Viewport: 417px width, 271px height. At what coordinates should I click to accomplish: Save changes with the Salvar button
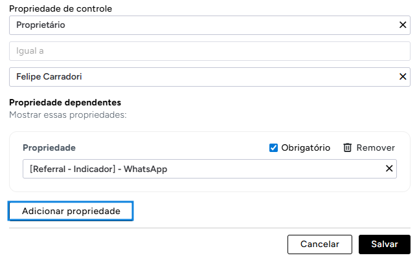click(384, 244)
